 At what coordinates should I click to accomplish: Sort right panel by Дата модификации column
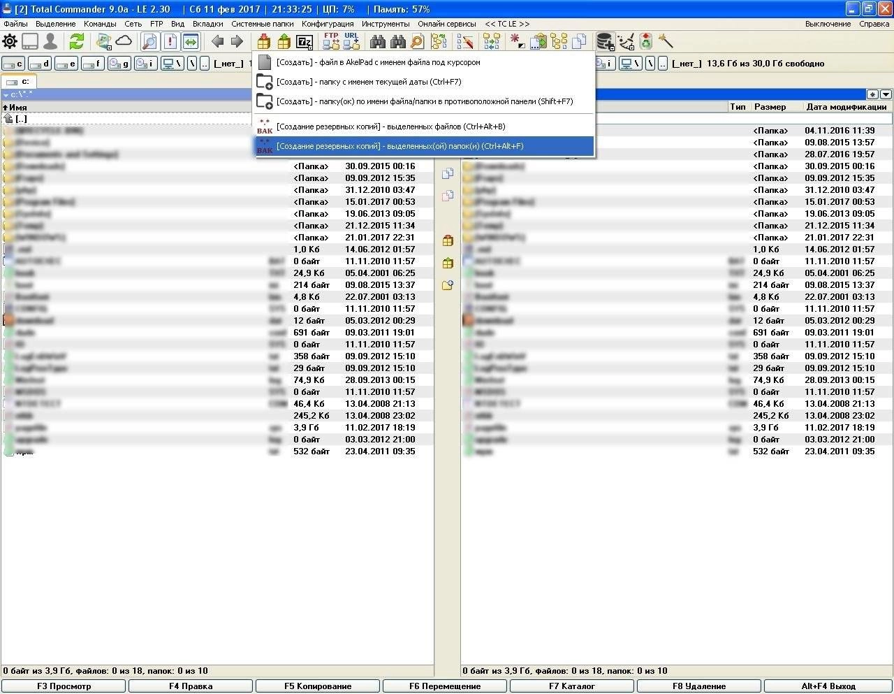[847, 107]
